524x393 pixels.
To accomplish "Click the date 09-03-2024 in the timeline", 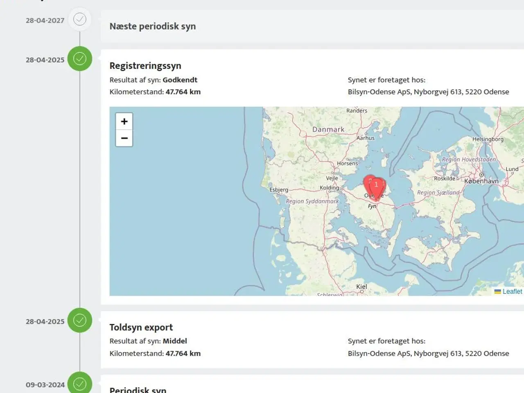I will click(45, 385).
